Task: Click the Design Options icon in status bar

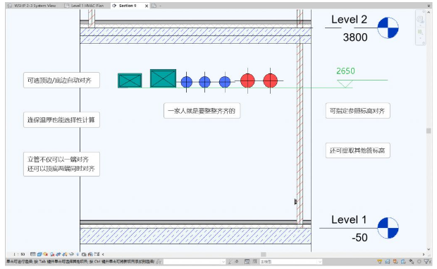Action: tap(247, 261)
